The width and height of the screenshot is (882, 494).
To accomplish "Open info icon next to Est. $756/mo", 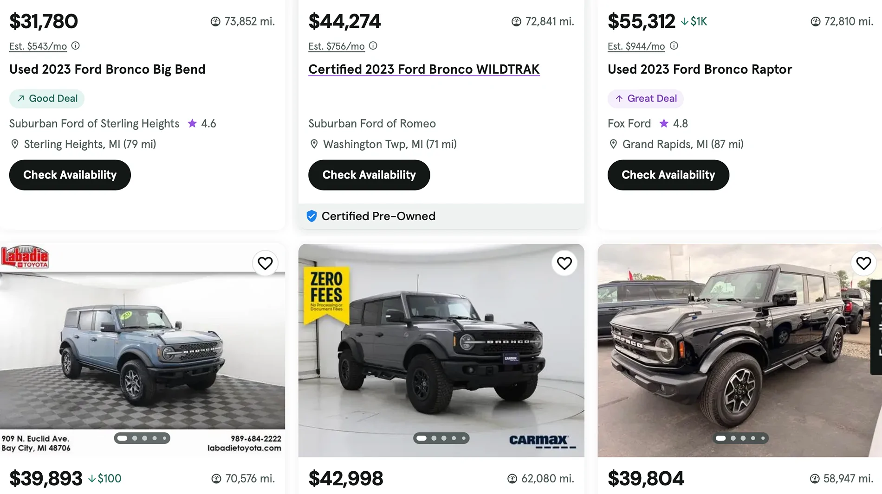I will [373, 46].
